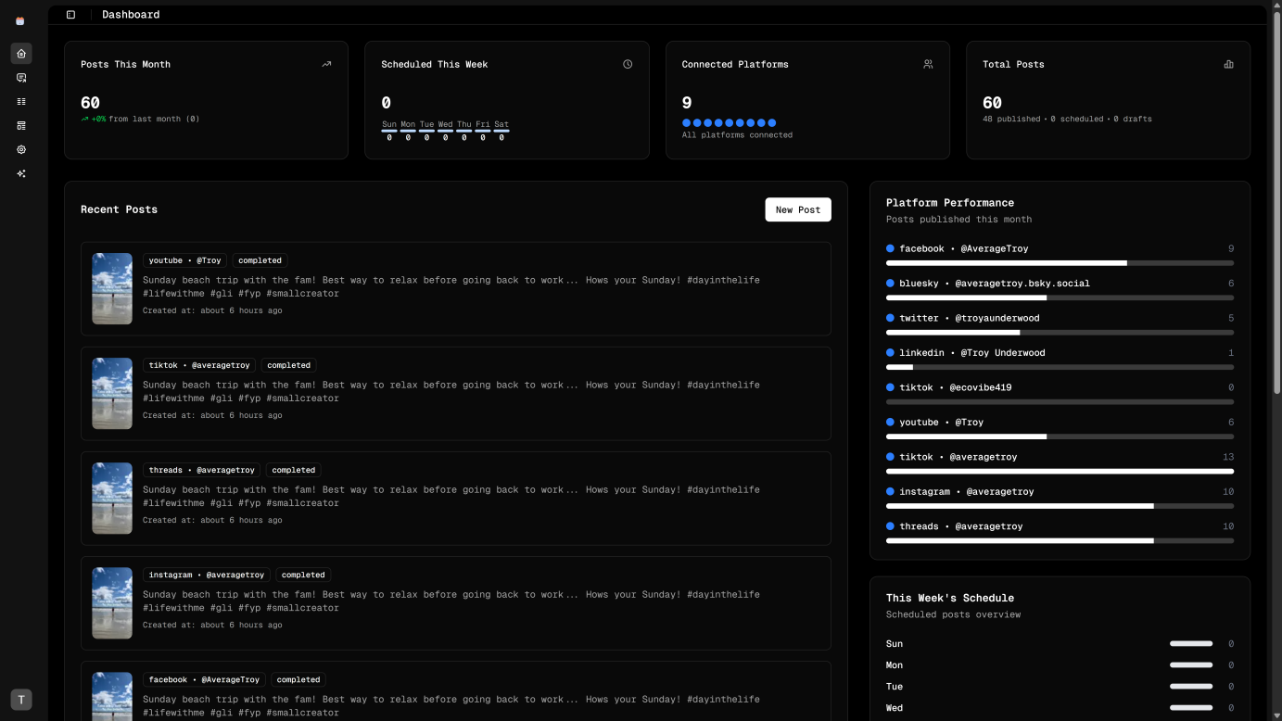This screenshot has height=721, width=1282.
Task: Open the templates layout sidebar icon
Action: tap(21, 126)
